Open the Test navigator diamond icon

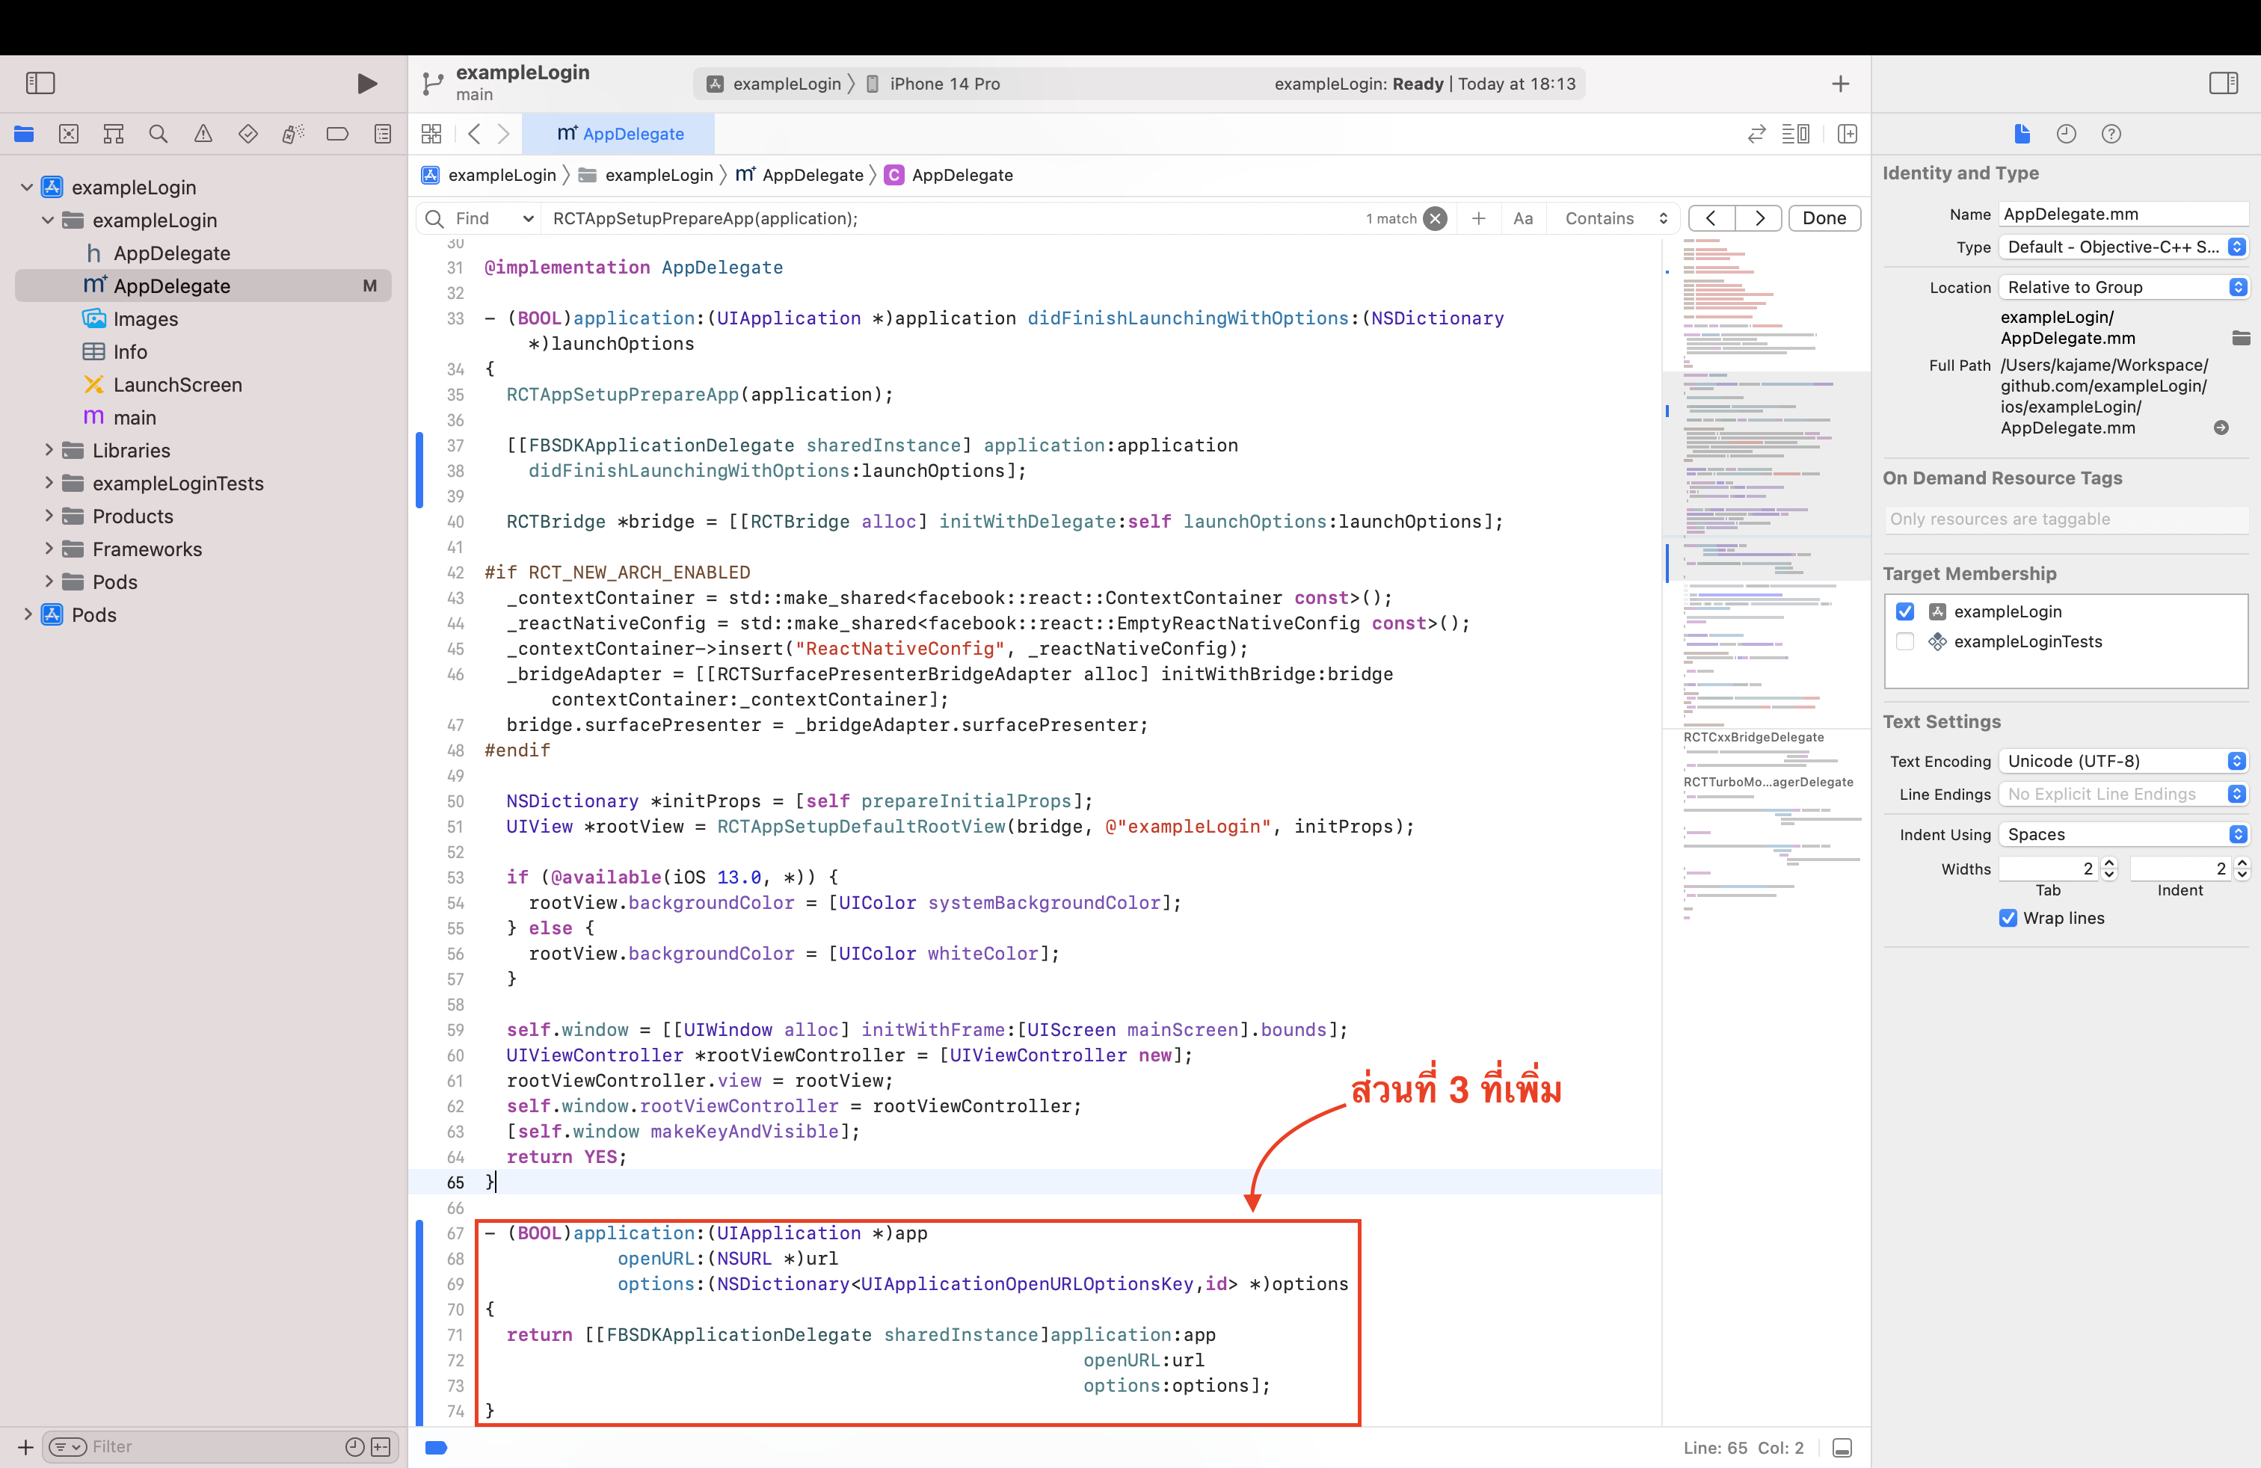[248, 134]
